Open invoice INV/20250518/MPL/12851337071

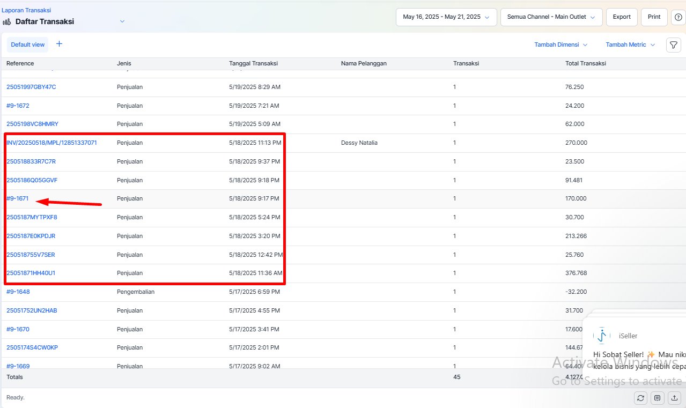point(51,143)
